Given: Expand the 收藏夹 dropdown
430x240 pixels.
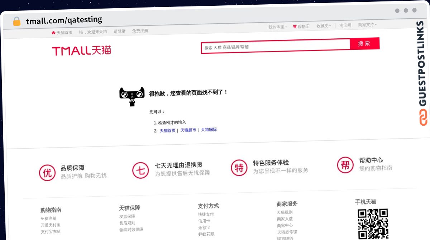Looking at the screenshot, I should tap(324, 26).
